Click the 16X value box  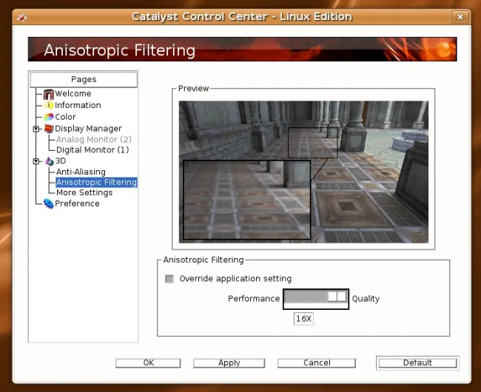[303, 319]
